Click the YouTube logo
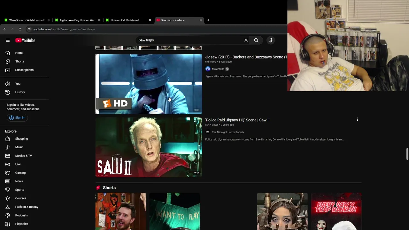Screen dimensions: 409x230 25,40
